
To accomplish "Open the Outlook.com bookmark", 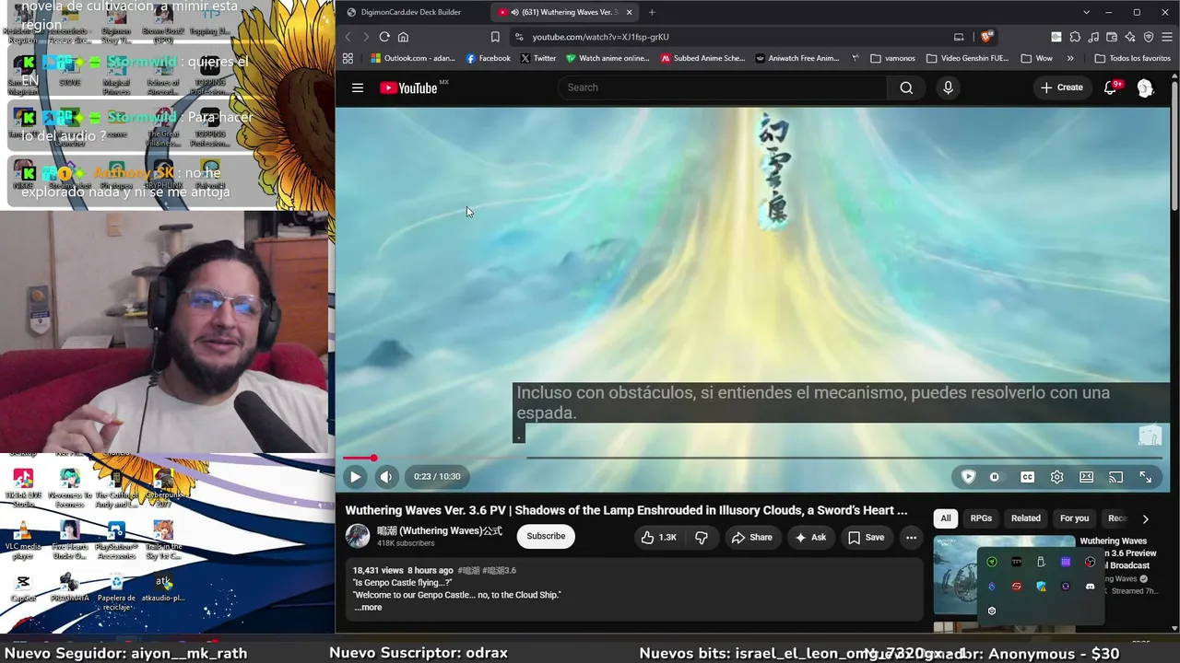I will [413, 58].
